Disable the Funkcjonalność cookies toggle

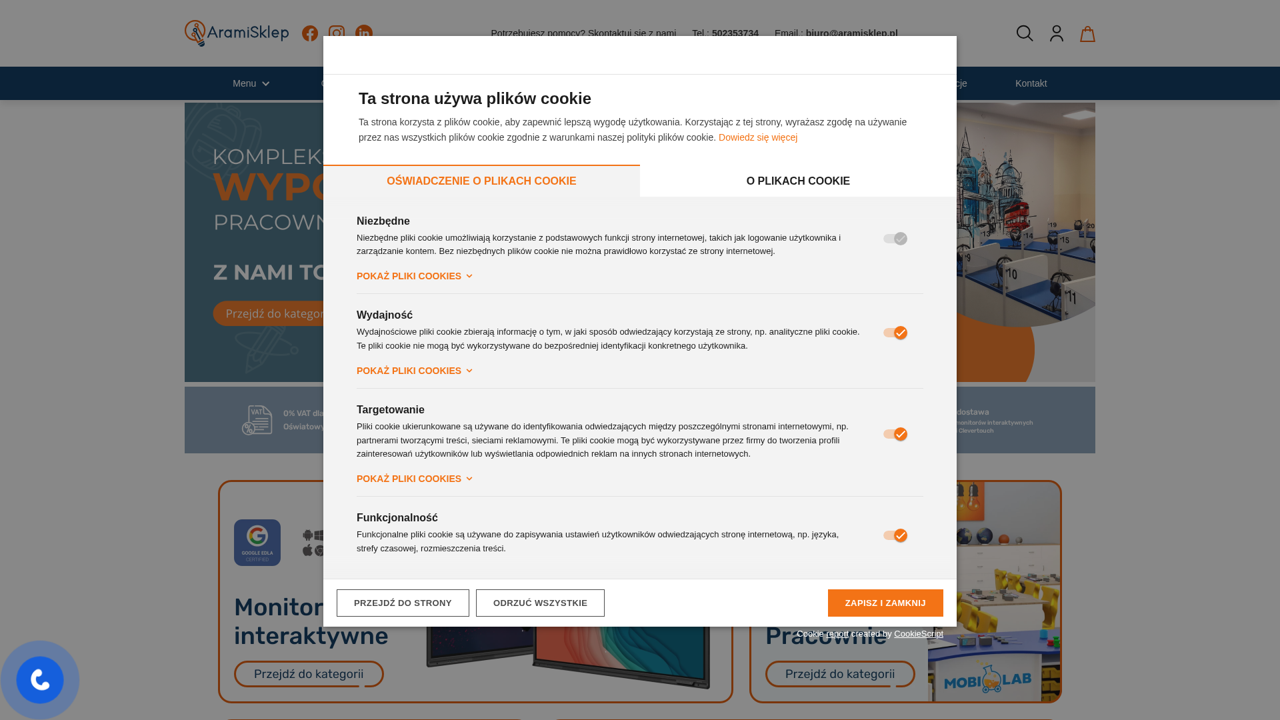(x=895, y=535)
